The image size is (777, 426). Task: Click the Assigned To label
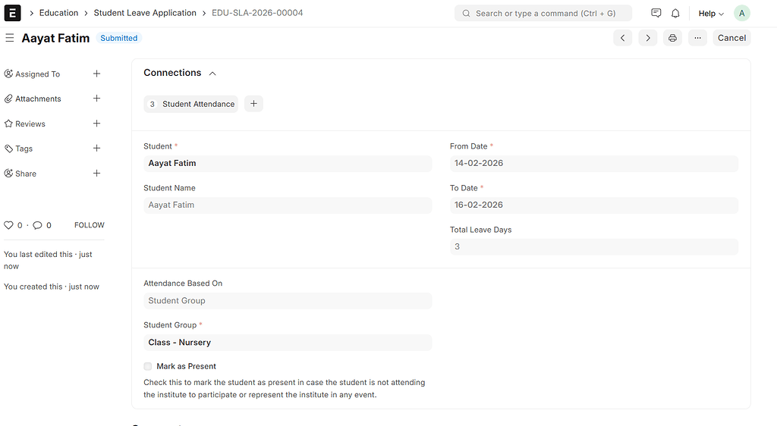click(x=38, y=74)
